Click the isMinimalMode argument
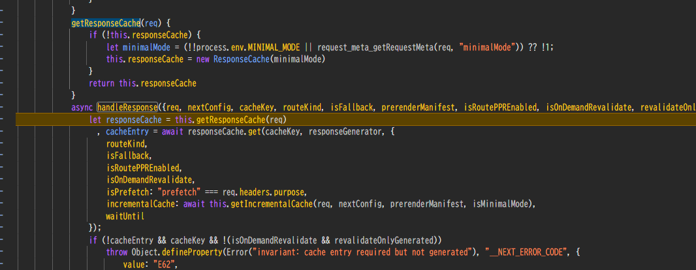This screenshot has width=696, height=270. 501,204
